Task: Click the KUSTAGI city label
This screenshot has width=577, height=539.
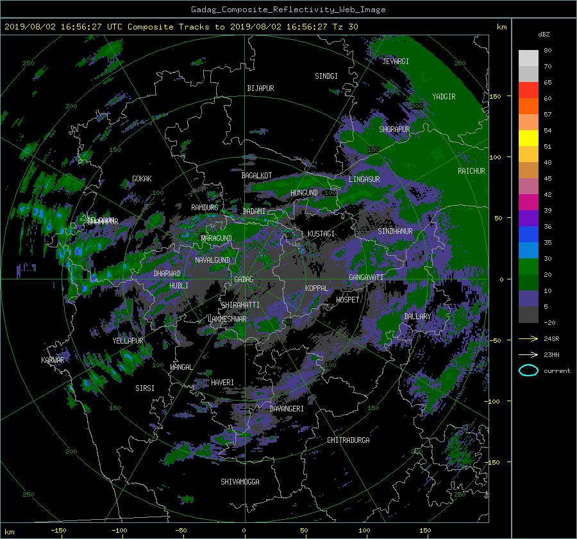Action: [x=321, y=234]
